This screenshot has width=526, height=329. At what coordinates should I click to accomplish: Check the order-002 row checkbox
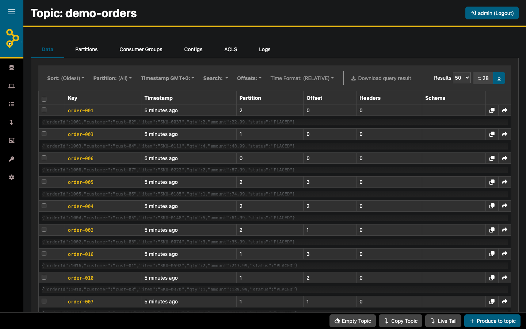[x=44, y=229]
